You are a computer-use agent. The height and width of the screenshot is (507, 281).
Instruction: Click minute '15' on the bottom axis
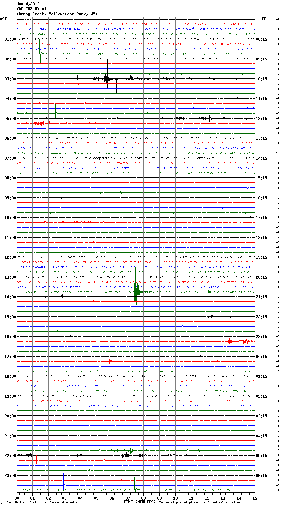[255, 498]
